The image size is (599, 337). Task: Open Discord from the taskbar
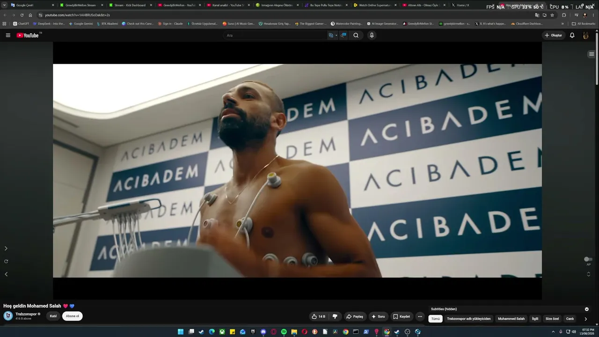tap(263, 332)
